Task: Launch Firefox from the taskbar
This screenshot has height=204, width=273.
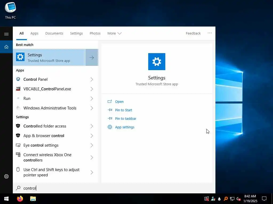Action: 20,199
